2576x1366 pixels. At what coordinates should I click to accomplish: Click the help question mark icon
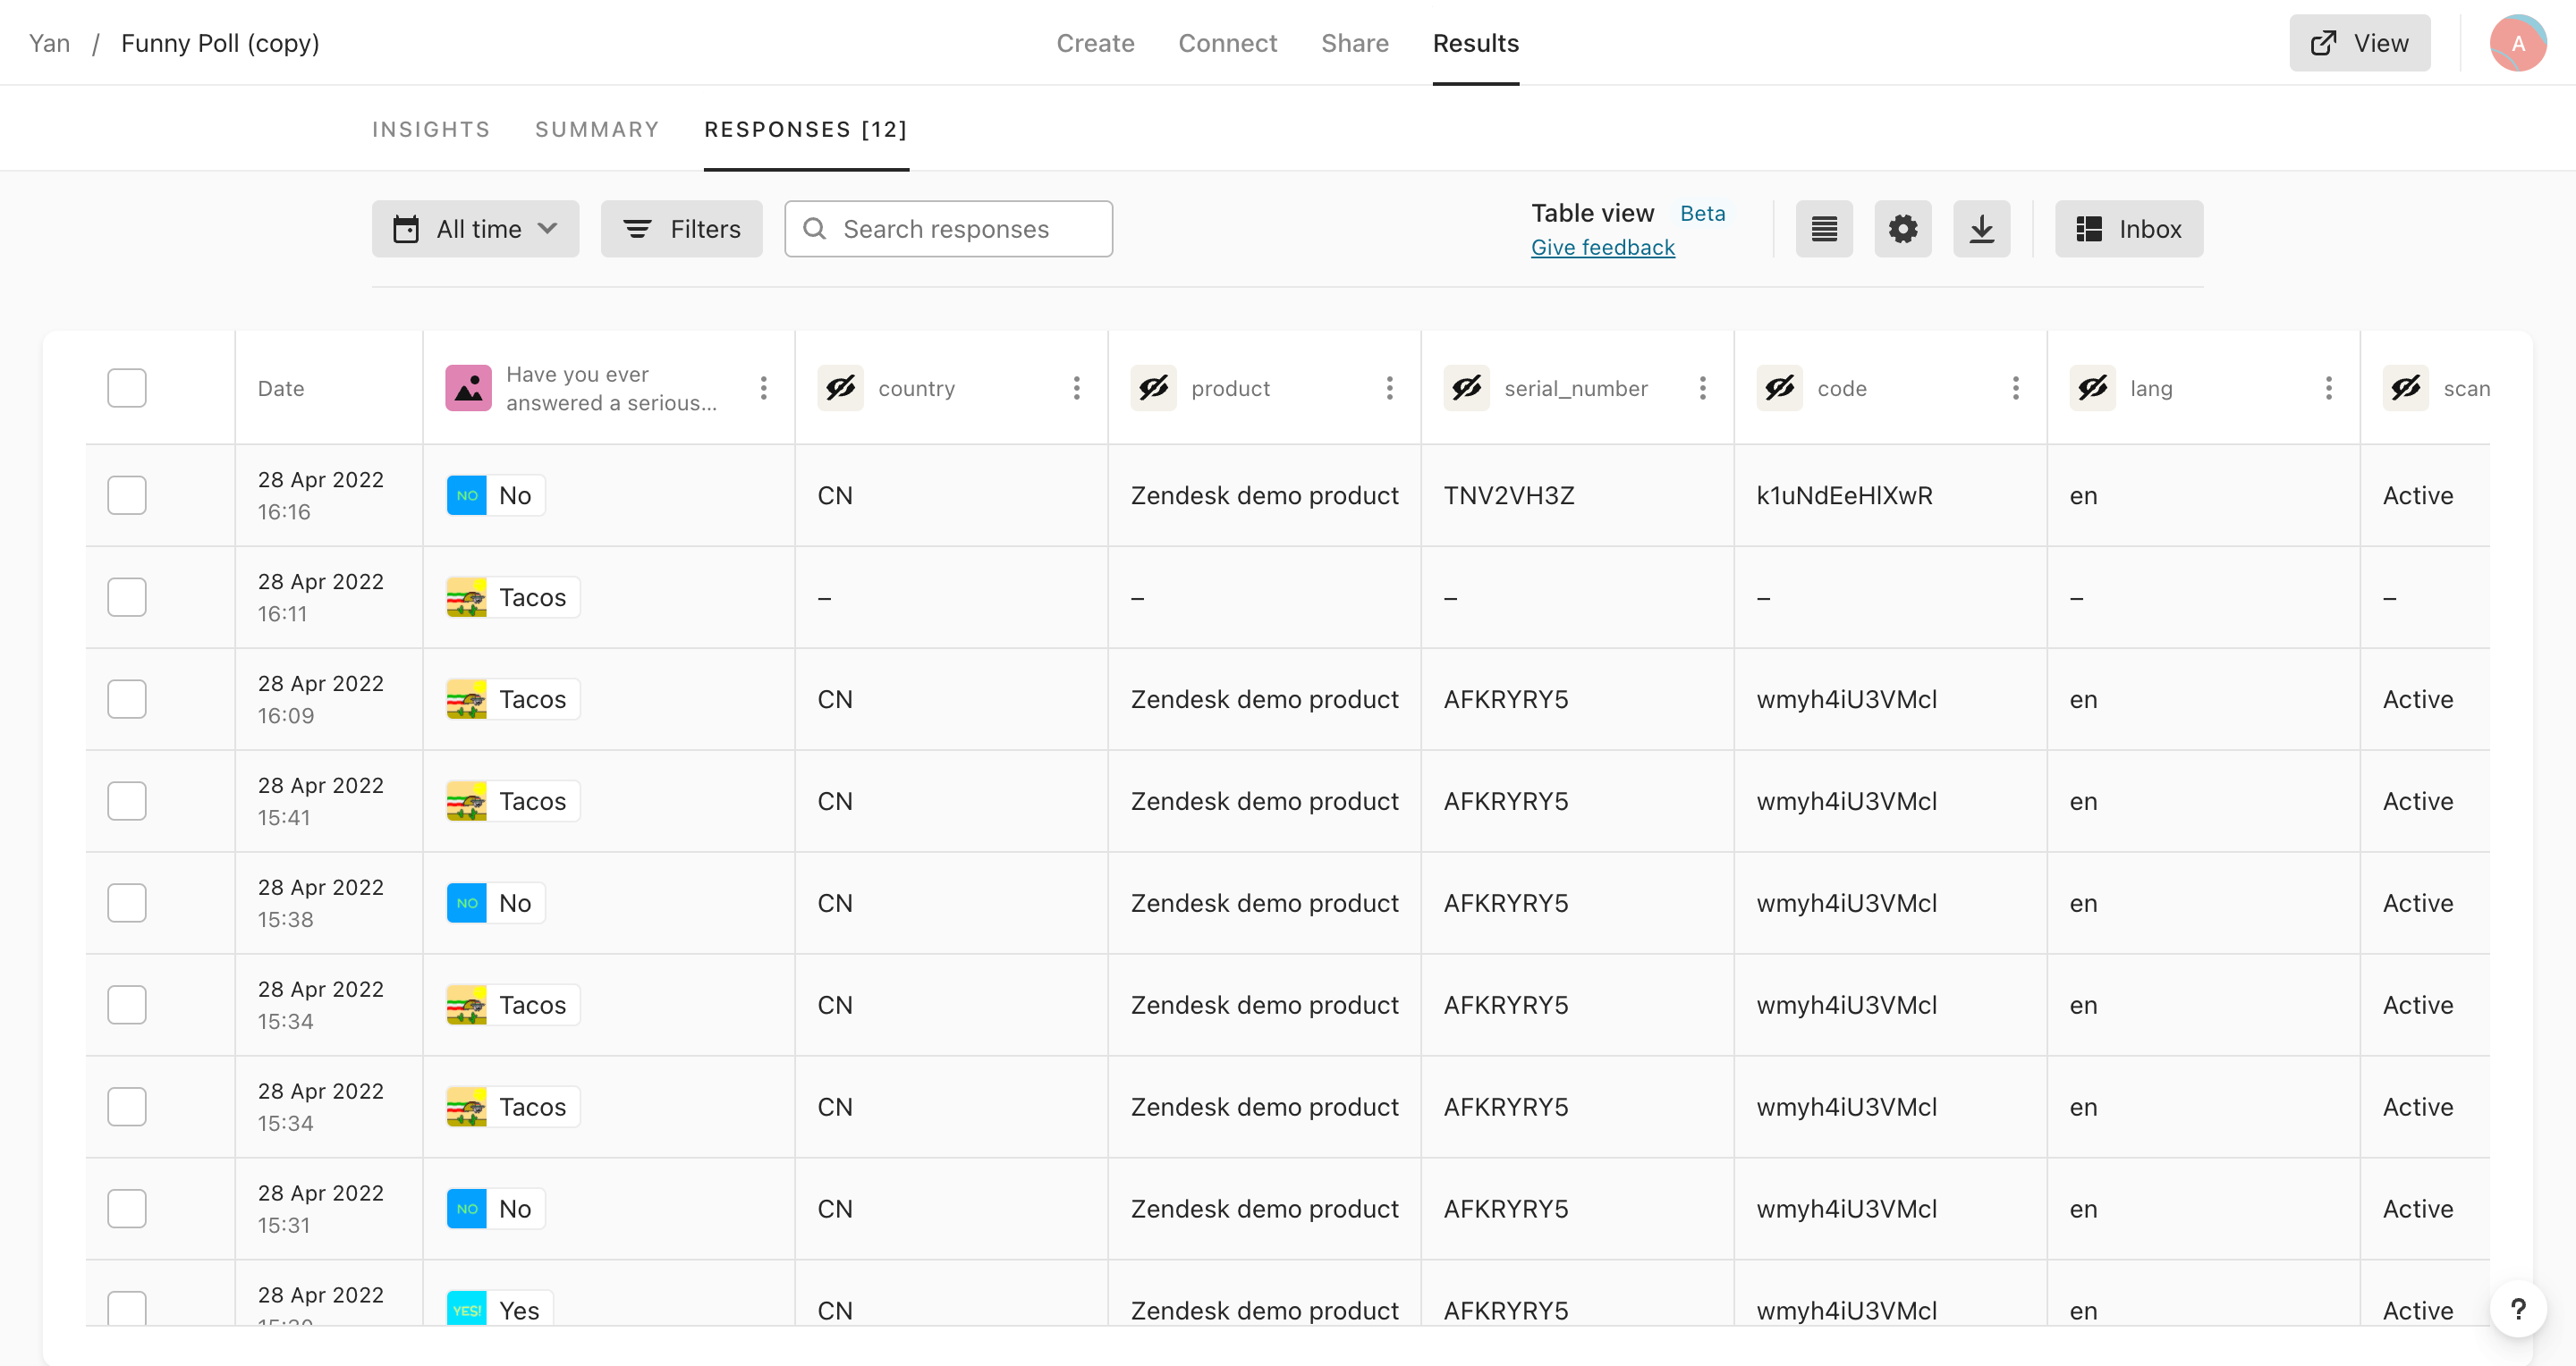2519,1309
